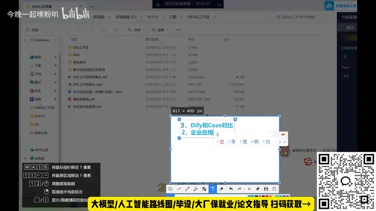Select the eraser tool in screenshot toolbar
Screen dimensions: 376x211
[221, 189]
